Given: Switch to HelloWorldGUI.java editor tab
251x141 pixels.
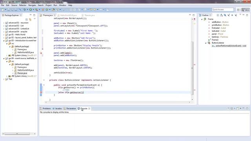Looking at the screenshot, I should point(67,15).
